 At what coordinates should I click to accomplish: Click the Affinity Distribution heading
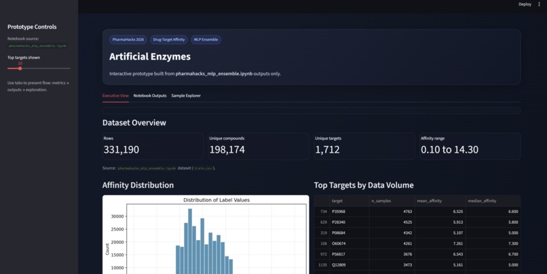[x=138, y=185]
